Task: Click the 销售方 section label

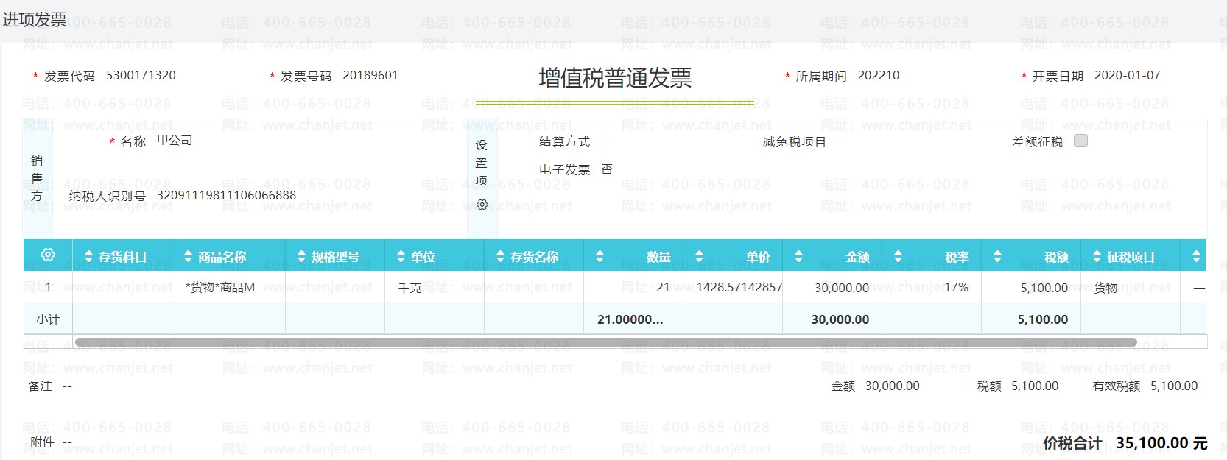Action: (37, 178)
